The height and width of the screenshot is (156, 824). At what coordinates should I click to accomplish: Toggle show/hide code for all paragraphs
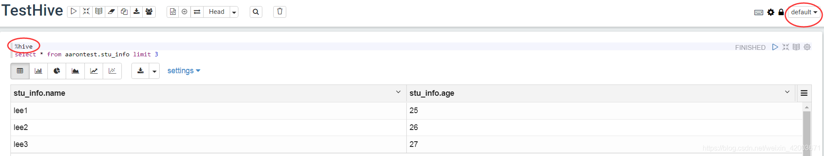point(86,12)
